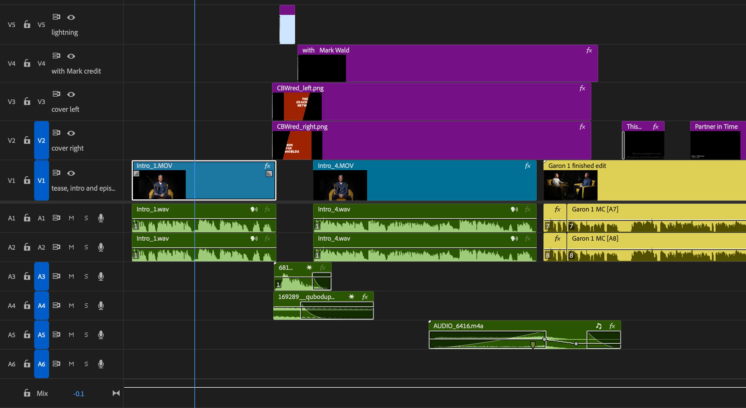Toggle the V1 track output eye icon
The image size is (746, 408).
point(71,173)
